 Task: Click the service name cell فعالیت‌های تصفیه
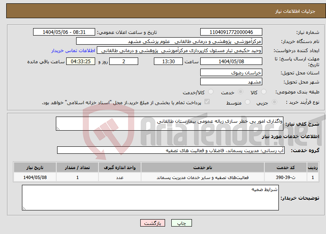(203, 177)
